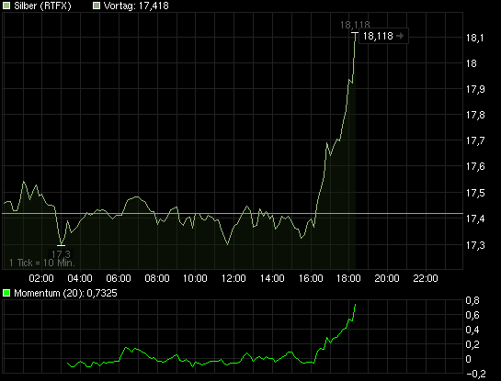Select the Momentum (20): 0,7325 label
The image size is (501, 381).
tap(65, 293)
